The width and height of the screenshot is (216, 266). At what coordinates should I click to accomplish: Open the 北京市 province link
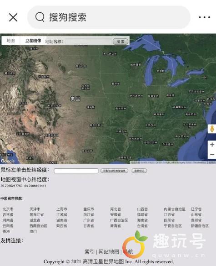click(x=8, y=209)
